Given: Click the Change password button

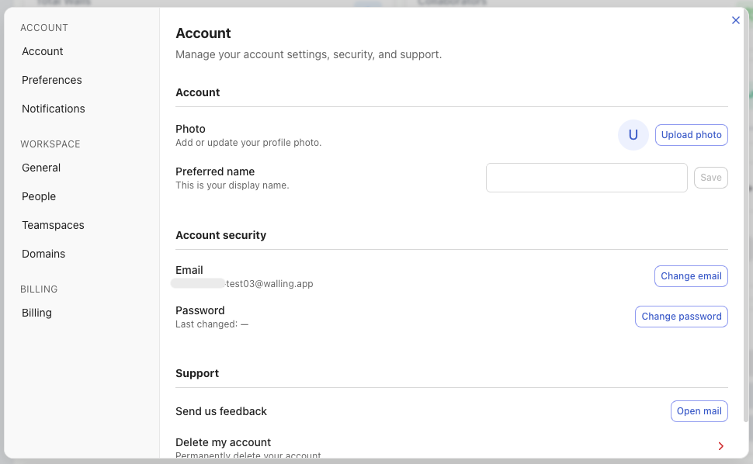Looking at the screenshot, I should tap(682, 317).
